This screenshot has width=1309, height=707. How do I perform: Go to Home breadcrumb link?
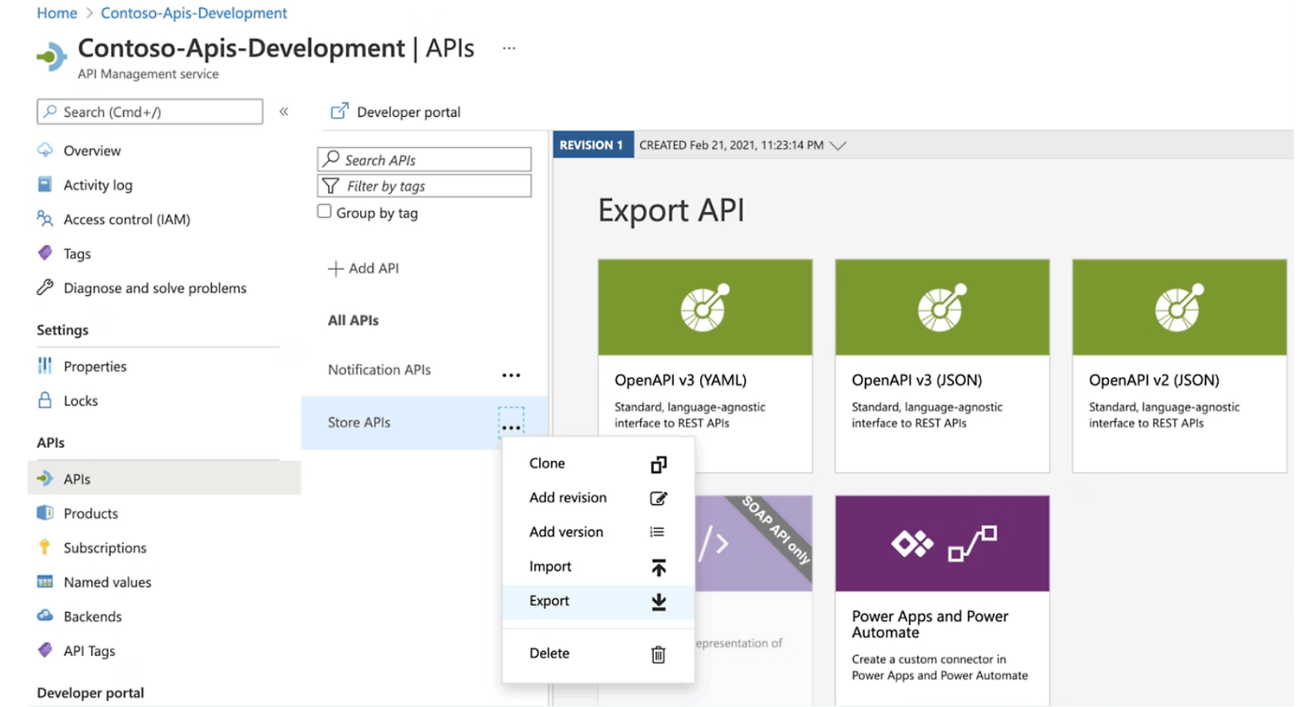57,13
